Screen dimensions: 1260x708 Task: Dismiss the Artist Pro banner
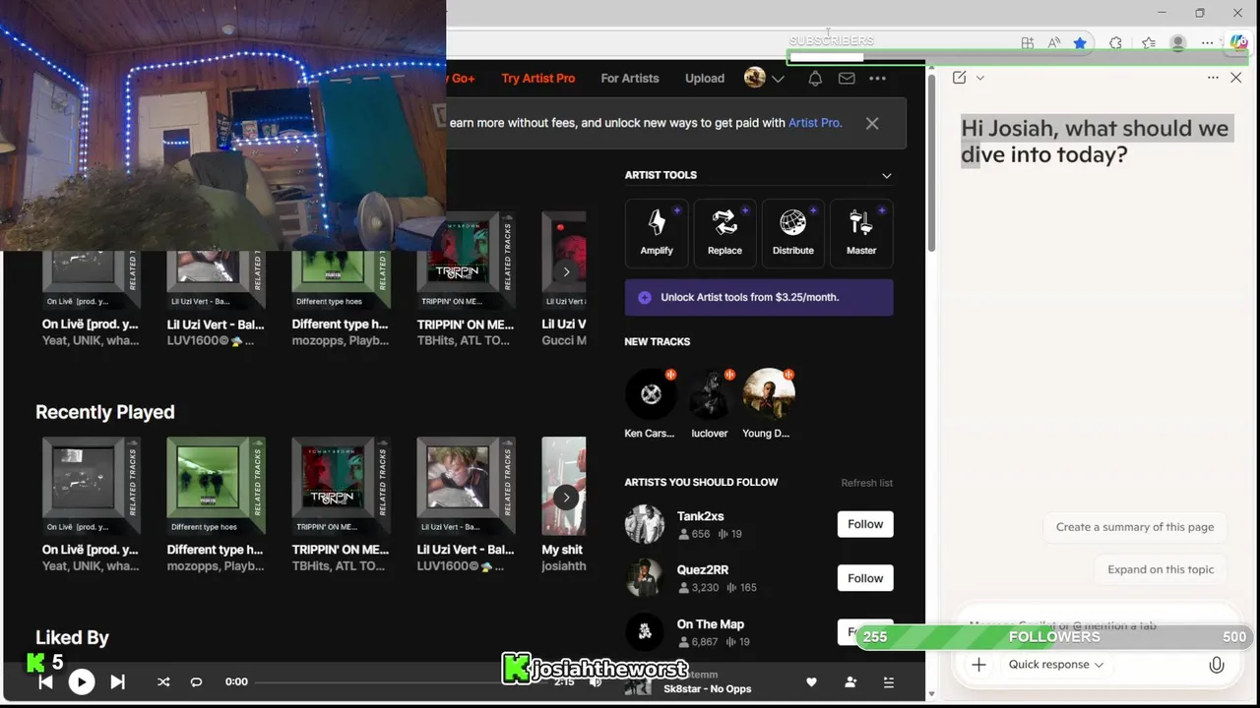pyautogui.click(x=872, y=123)
